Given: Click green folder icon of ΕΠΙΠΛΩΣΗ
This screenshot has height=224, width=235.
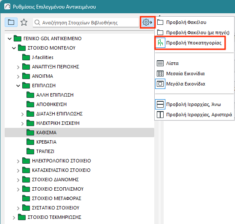Looking at the screenshot, I should point(26,85).
